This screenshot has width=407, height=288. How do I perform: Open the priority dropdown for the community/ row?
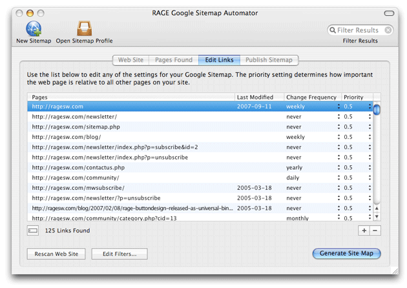click(370, 178)
